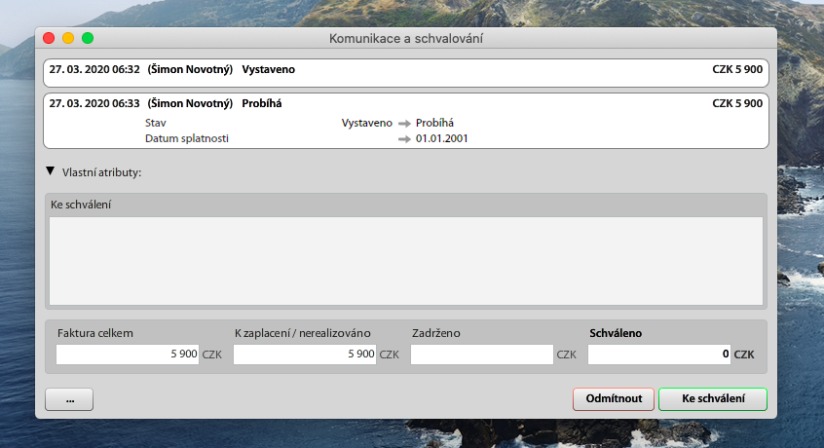Select the K zaplacení / nerealizováno field

pyautogui.click(x=305, y=355)
